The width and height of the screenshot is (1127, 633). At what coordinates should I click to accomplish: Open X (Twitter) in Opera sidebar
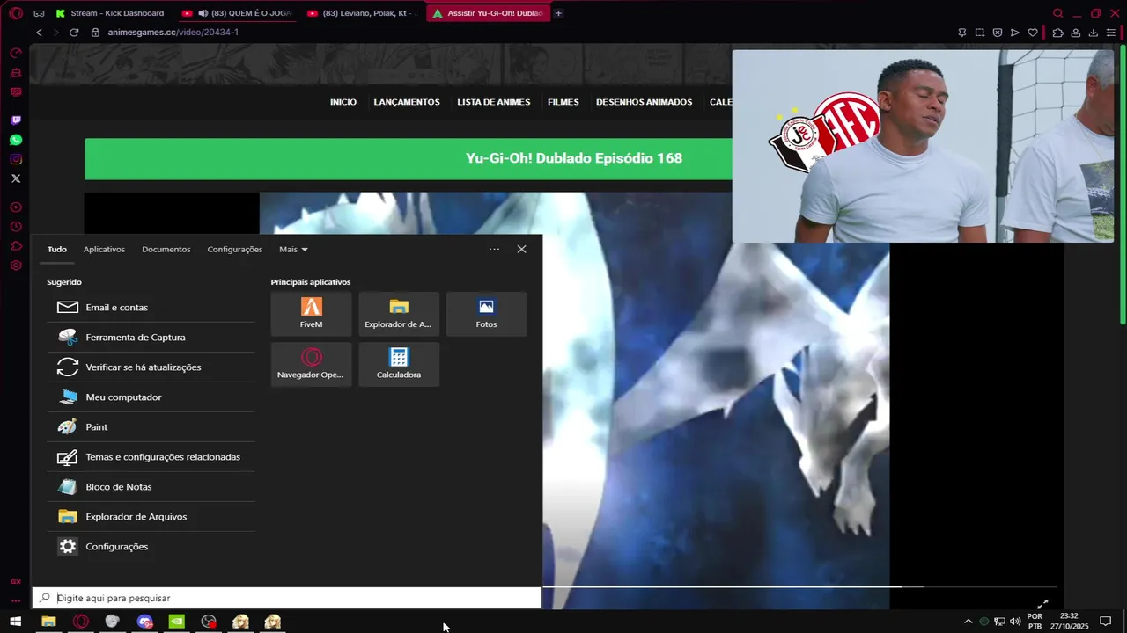point(16,178)
